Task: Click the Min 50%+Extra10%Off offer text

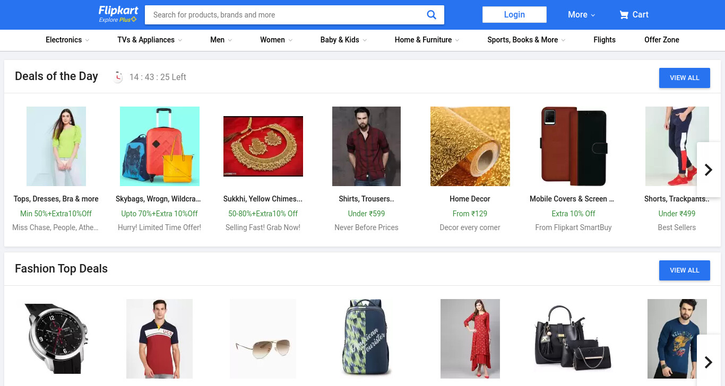Action: tap(56, 214)
